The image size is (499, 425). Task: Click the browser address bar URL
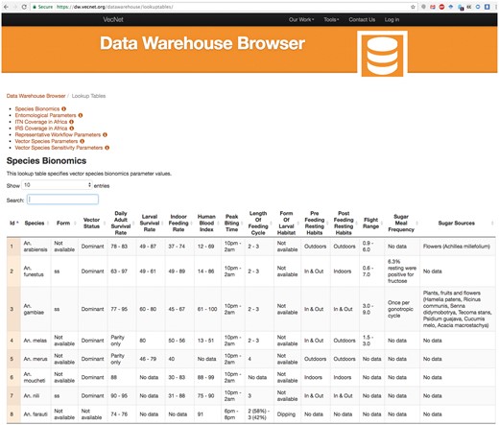click(x=115, y=7)
